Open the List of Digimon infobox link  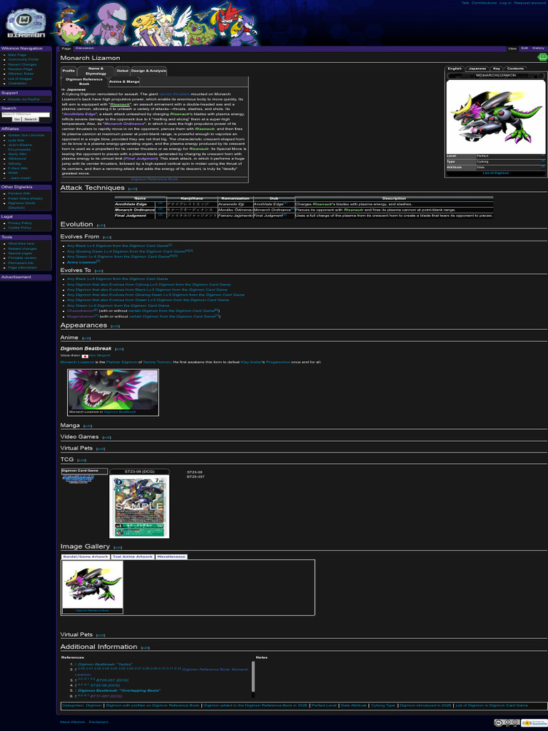point(496,173)
